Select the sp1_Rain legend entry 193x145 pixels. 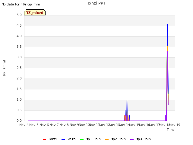click(x=90, y=139)
